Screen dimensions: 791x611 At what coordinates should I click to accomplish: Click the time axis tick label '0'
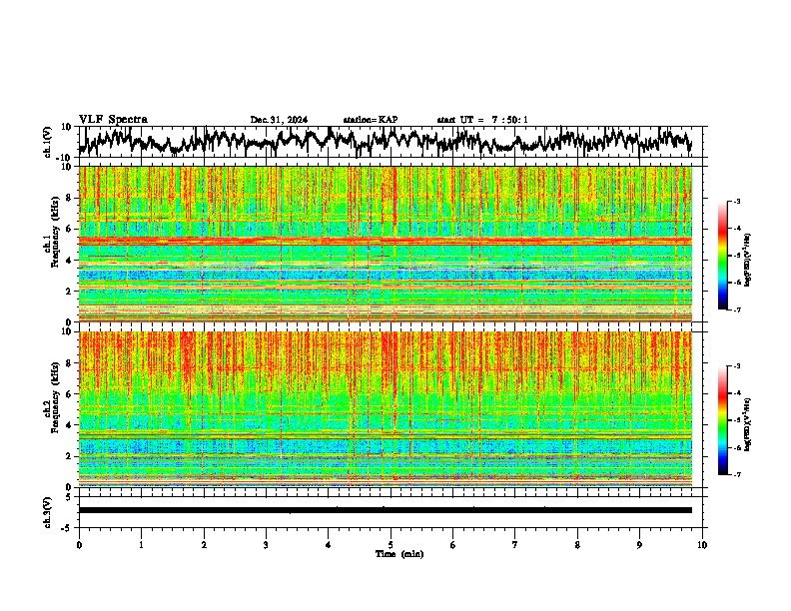click(79, 545)
